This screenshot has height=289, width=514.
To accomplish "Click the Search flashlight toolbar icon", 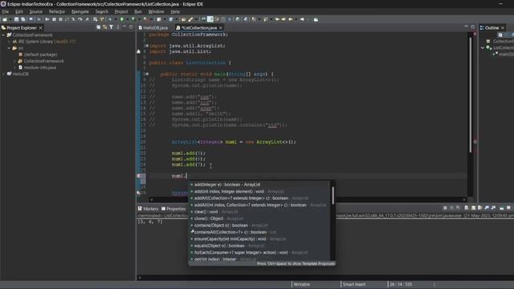I will (191, 19).
